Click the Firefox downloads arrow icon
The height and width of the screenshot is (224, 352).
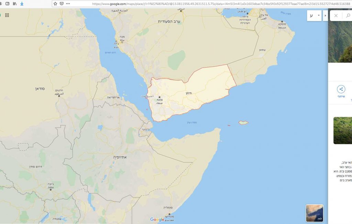point(22,3)
